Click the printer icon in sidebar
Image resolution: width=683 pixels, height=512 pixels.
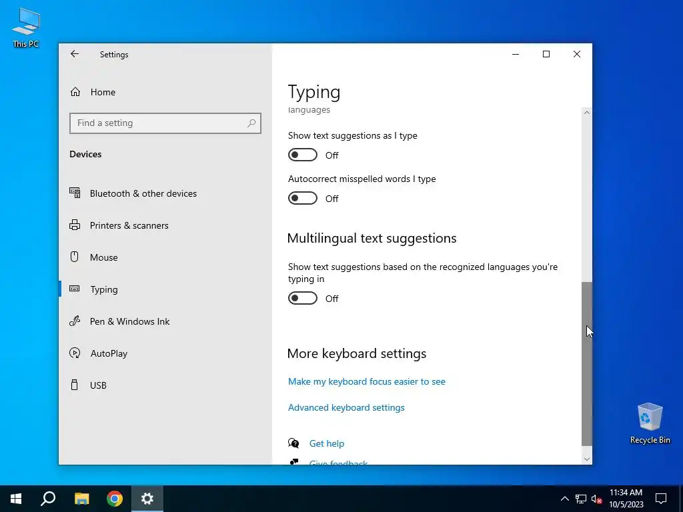[75, 225]
